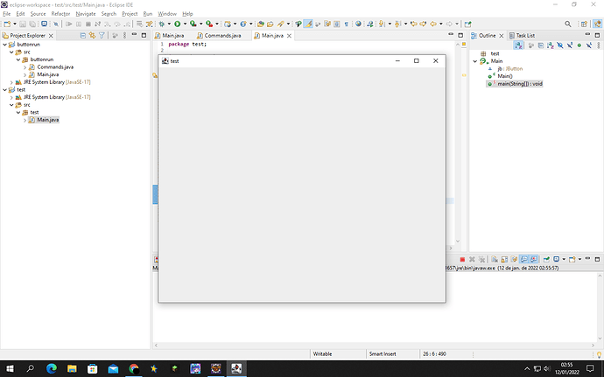
Task: Click the Last Edit Location icon
Action: pyautogui.click(x=414, y=24)
